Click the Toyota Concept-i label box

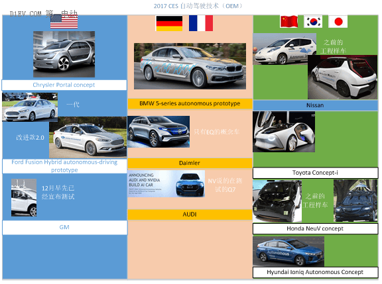point(316,173)
